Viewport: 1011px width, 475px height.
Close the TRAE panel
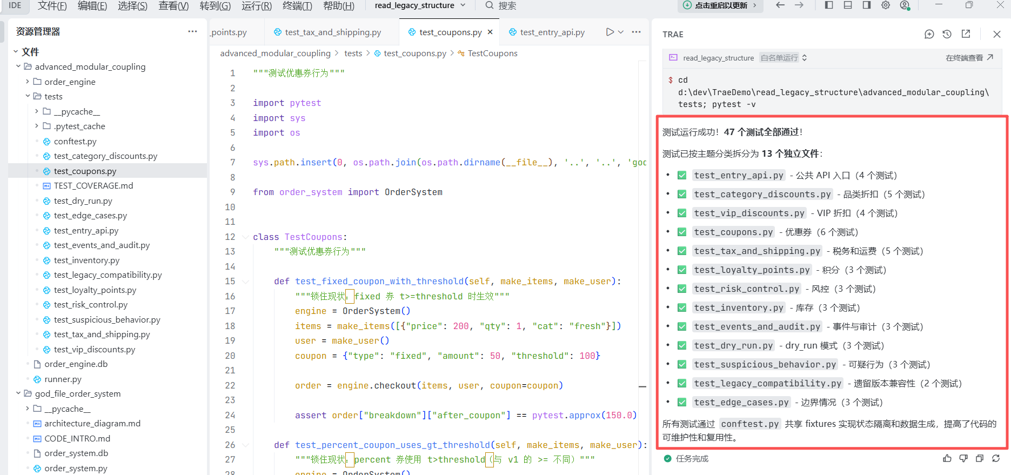(x=997, y=34)
